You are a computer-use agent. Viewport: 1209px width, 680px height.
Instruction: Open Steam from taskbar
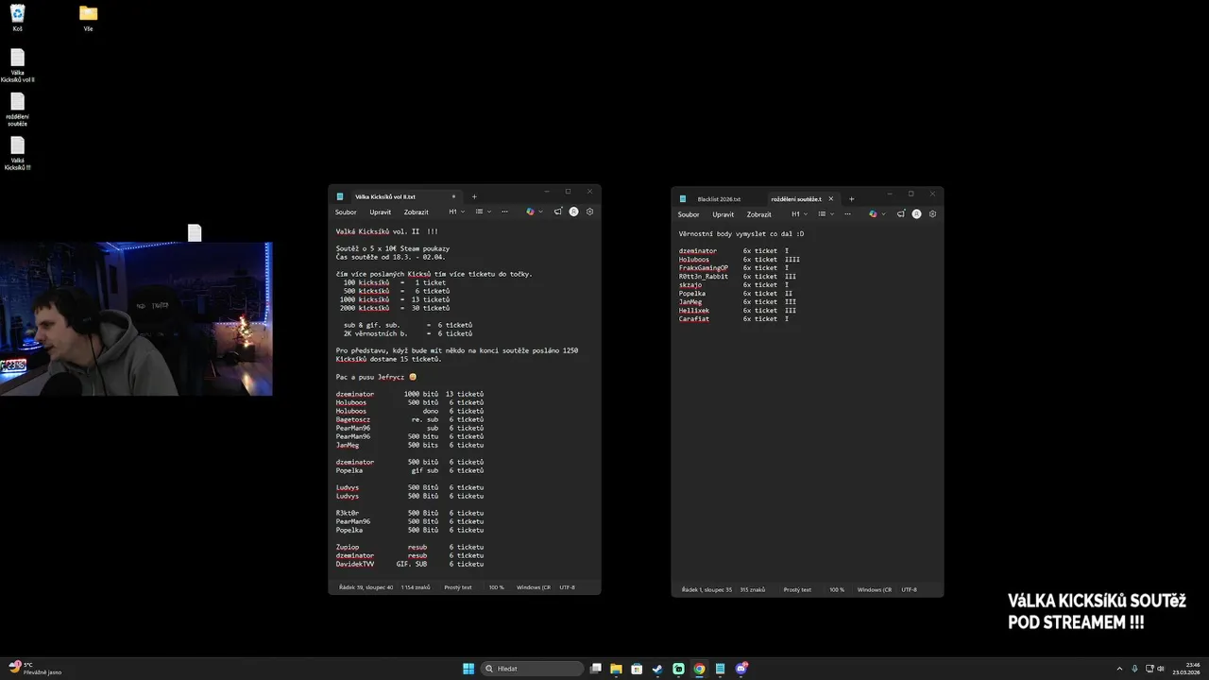pyautogui.click(x=657, y=669)
